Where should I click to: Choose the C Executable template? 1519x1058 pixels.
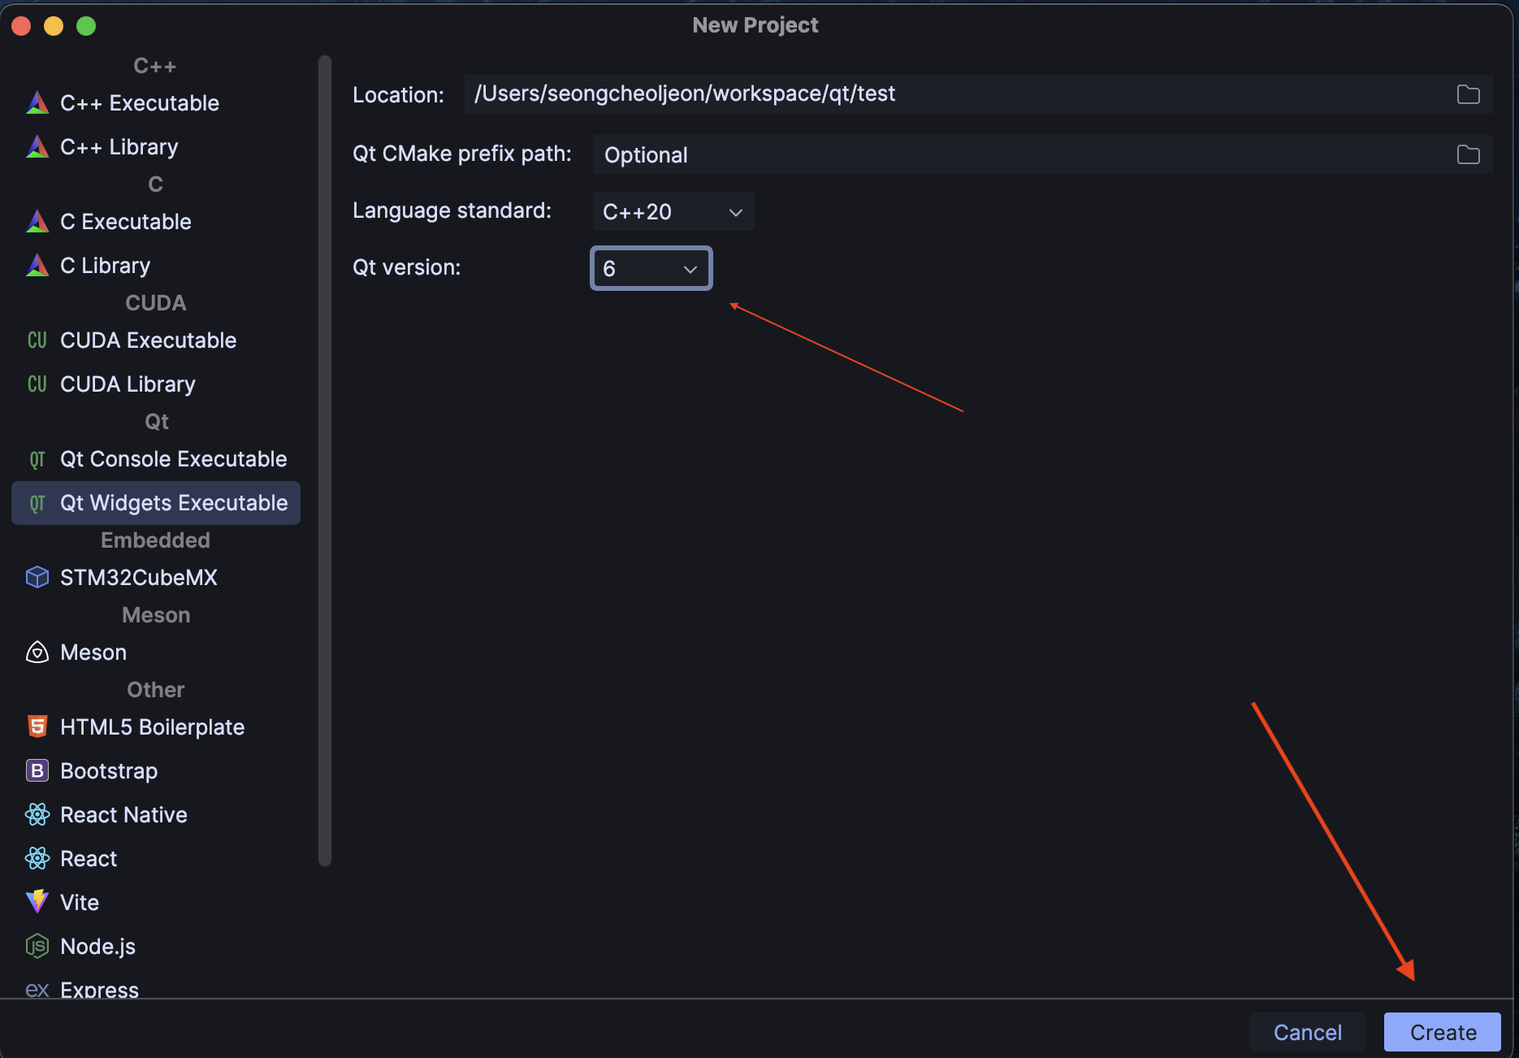point(126,221)
